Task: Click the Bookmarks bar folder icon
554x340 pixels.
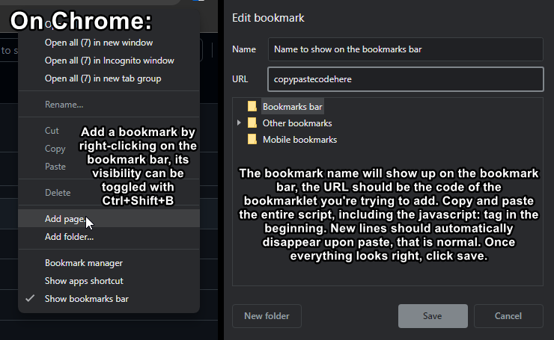Action: click(x=252, y=106)
